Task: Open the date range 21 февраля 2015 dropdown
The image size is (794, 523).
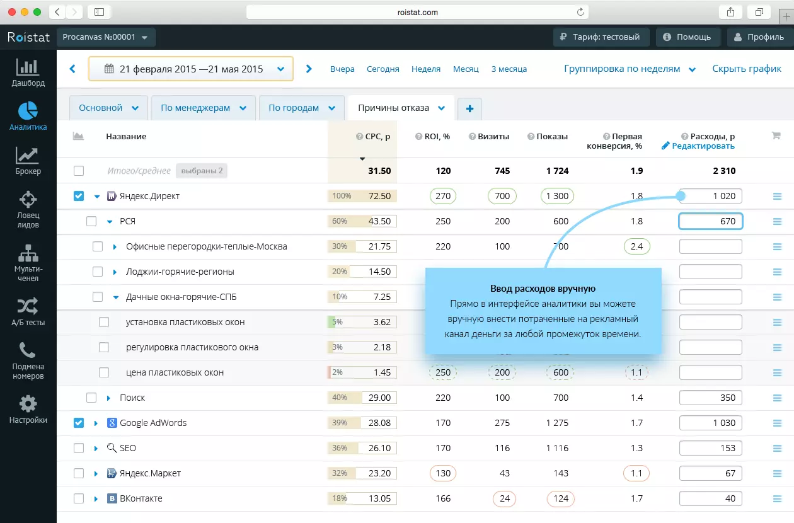Action: 190,69
